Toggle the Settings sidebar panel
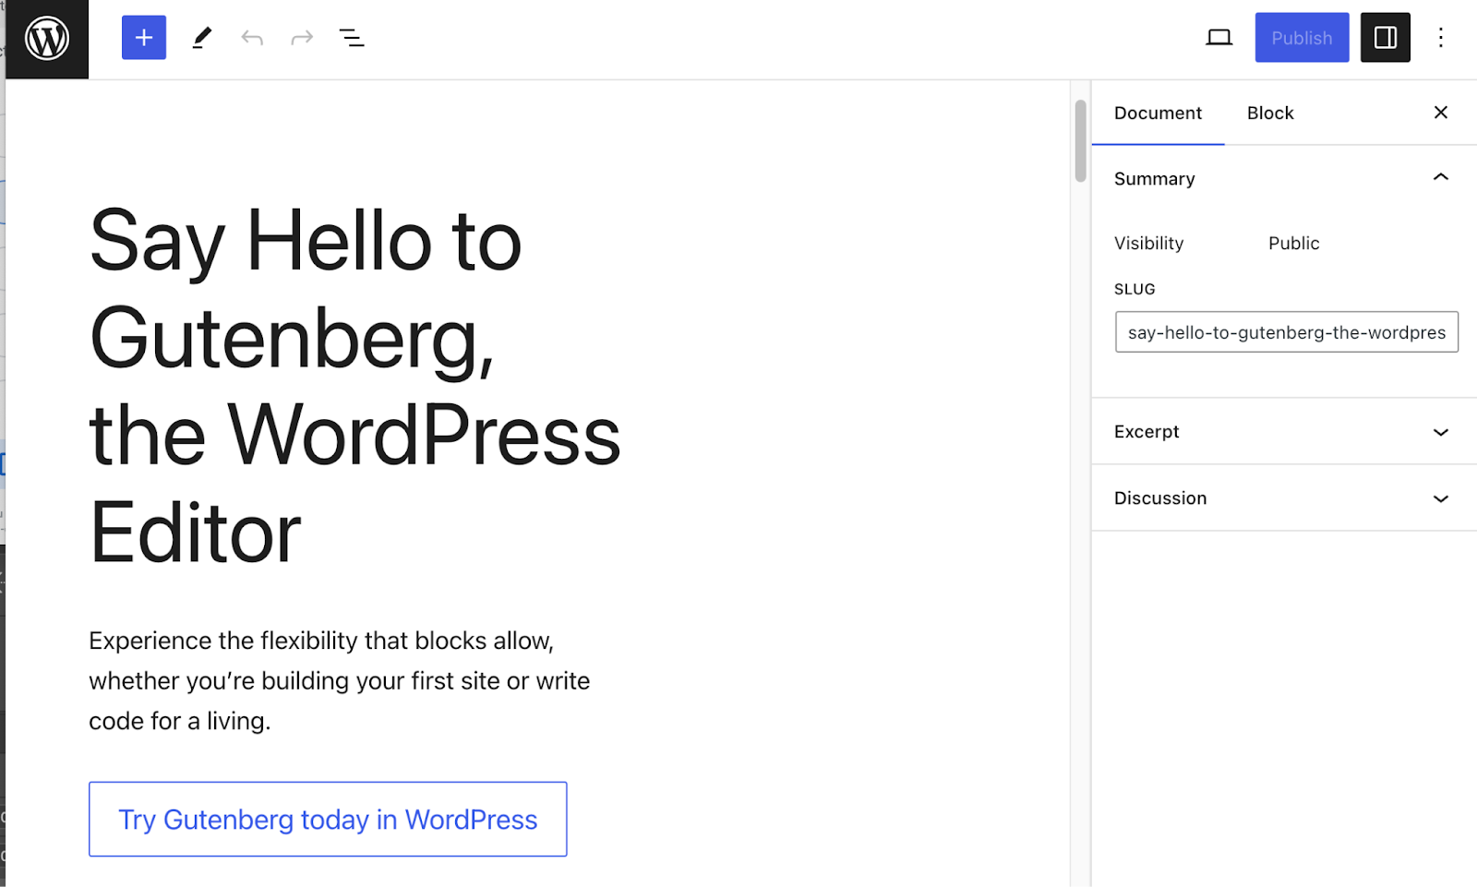Image resolution: width=1477 pixels, height=887 pixels. [1385, 38]
